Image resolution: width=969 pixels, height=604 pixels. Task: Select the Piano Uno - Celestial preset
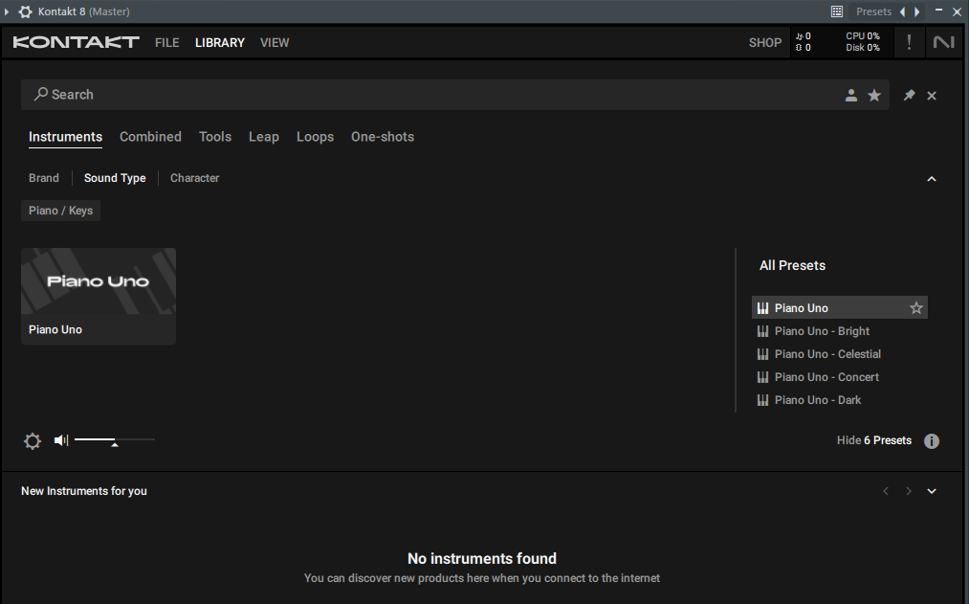point(827,354)
